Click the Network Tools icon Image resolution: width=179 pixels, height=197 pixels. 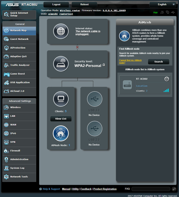click(x=6, y=177)
